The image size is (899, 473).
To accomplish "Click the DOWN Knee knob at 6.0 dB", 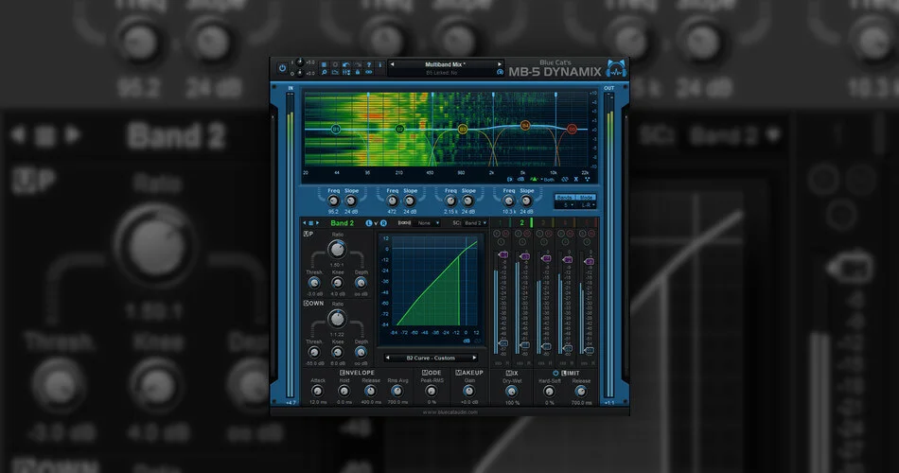I will coord(337,352).
